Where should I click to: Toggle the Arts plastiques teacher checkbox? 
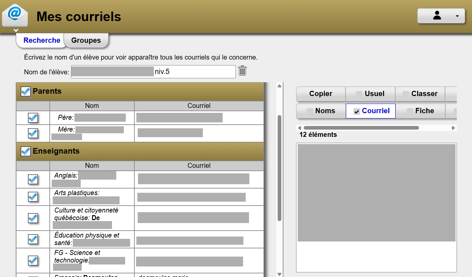(33, 197)
